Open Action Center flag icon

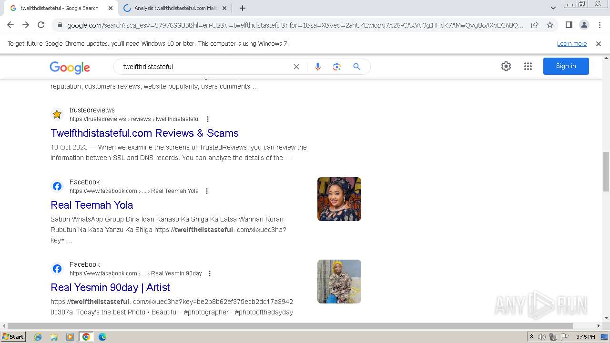pos(565,337)
